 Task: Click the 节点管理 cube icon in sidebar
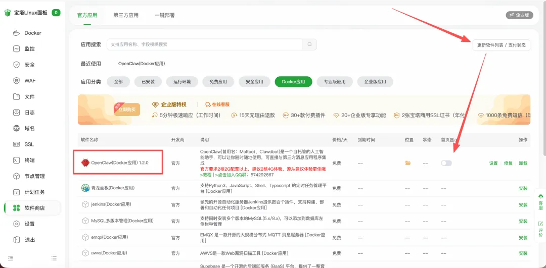pos(16,176)
